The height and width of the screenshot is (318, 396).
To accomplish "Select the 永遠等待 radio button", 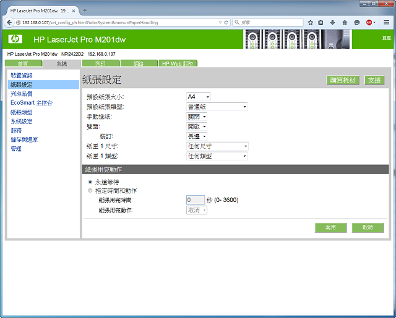I will pyautogui.click(x=90, y=182).
